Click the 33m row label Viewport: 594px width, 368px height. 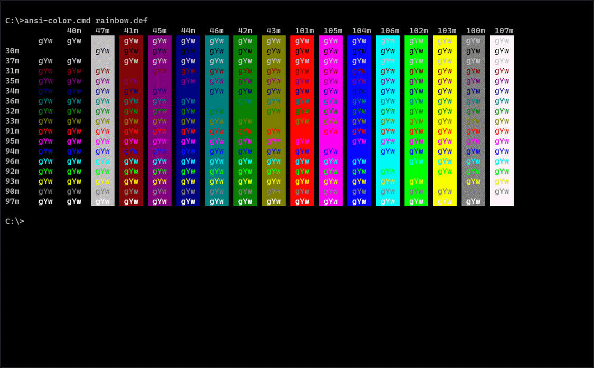click(x=13, y=121)
